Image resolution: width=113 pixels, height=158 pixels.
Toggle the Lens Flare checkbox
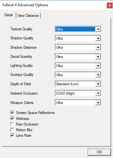12,135
